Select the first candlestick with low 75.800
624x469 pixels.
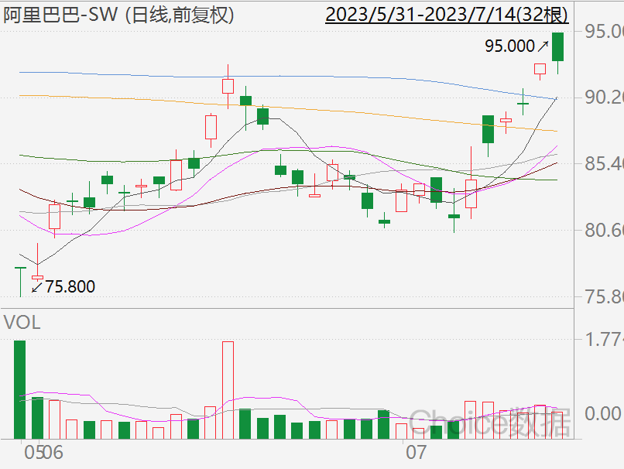click(x=20, y=282)
